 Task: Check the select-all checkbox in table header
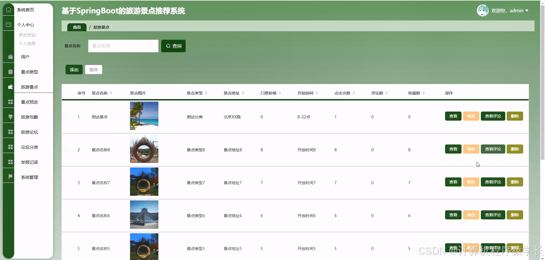65,93
